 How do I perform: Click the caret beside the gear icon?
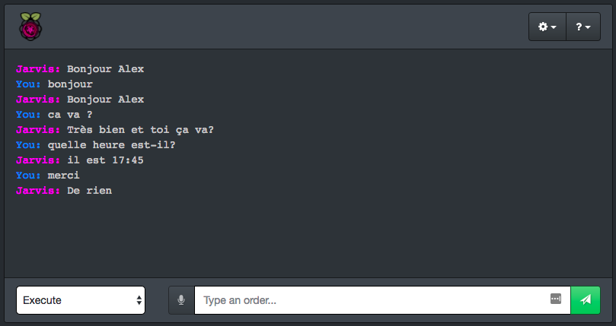tap(554, 27)
